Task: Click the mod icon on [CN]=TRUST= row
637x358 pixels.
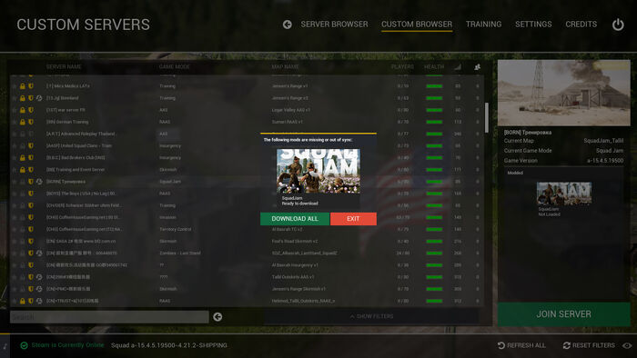Action: [39, 302]
